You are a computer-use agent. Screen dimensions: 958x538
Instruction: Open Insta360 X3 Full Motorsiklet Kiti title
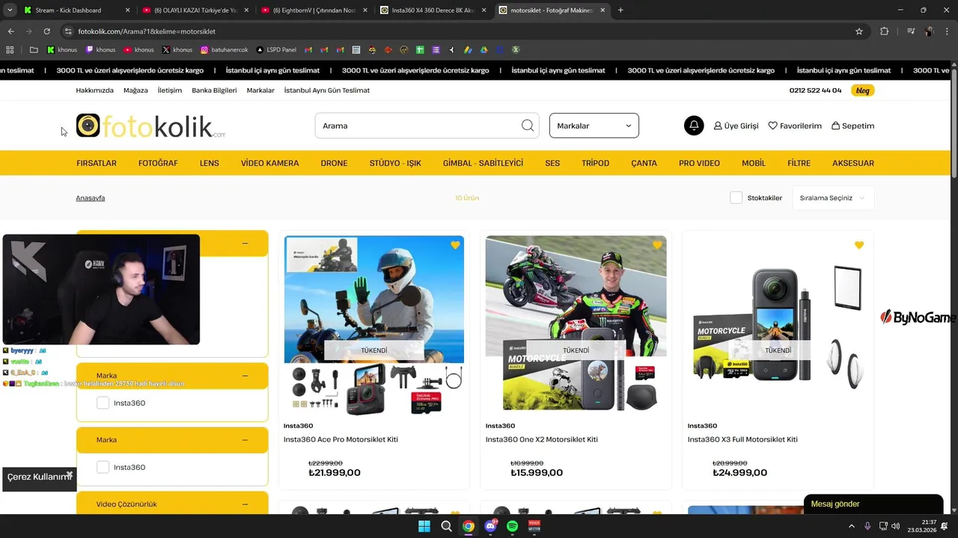tap(742, 439)
